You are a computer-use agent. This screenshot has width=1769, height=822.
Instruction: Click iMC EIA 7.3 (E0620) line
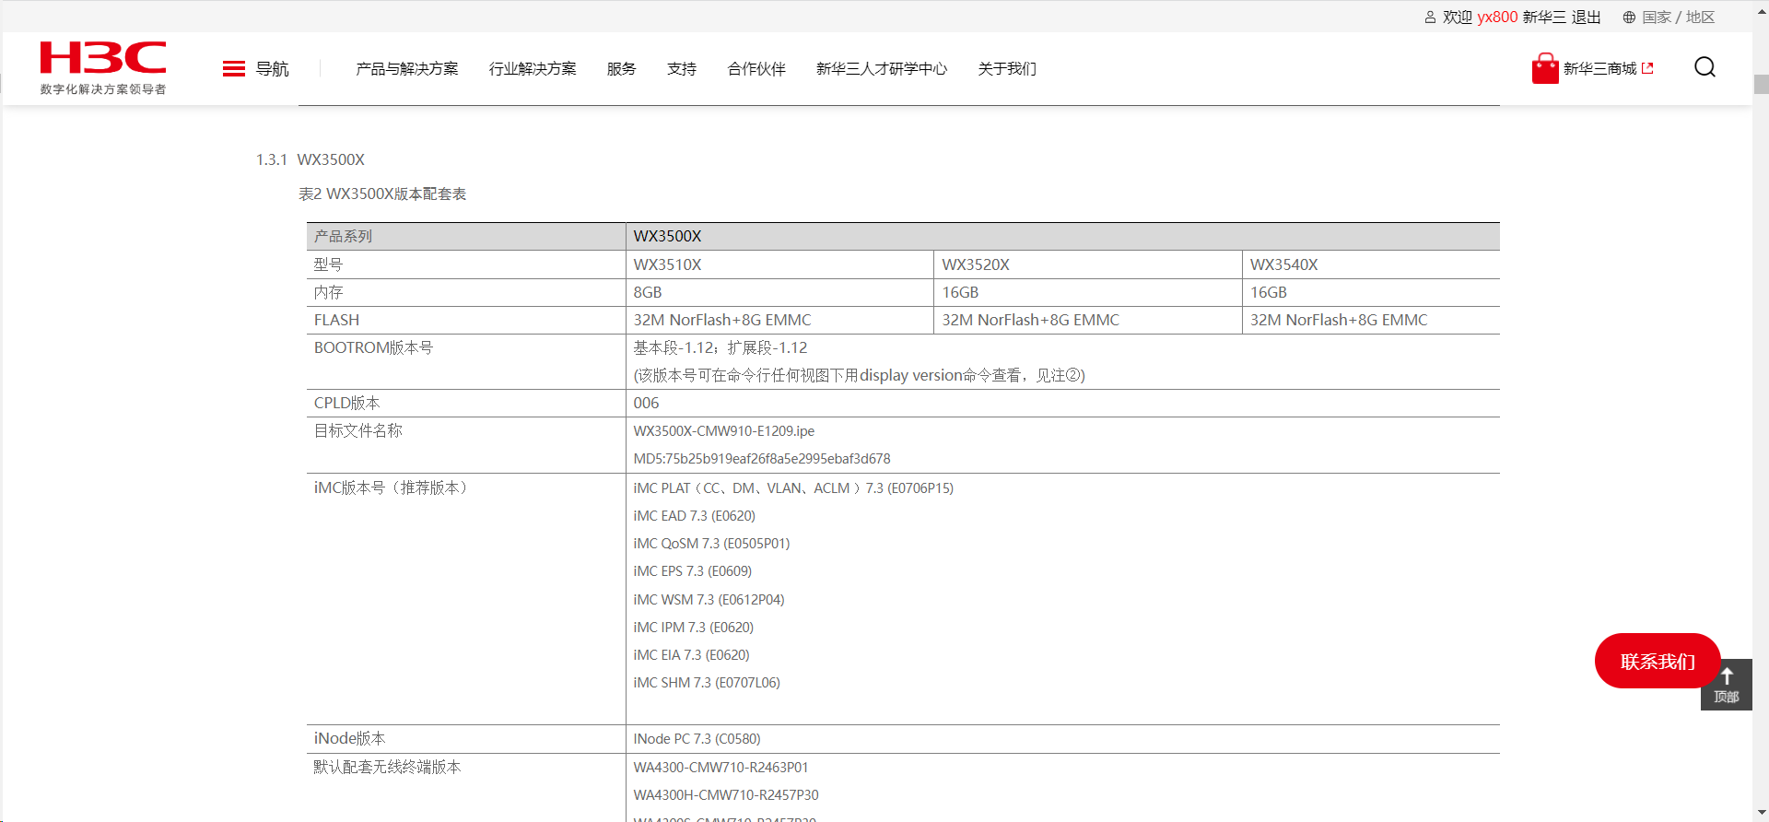(692, 655)
